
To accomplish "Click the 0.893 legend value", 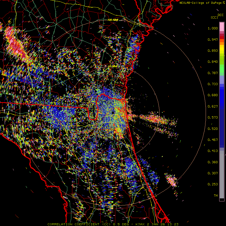I will 213,50.
